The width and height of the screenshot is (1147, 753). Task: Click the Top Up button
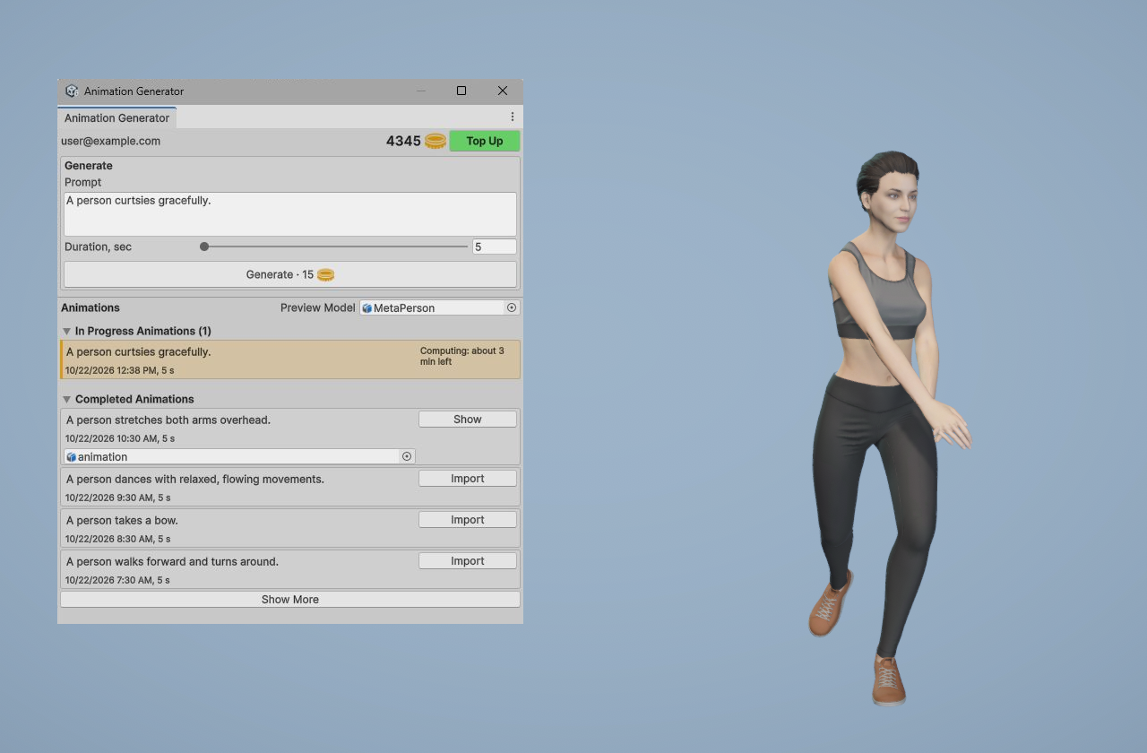[x=485, y=141]
